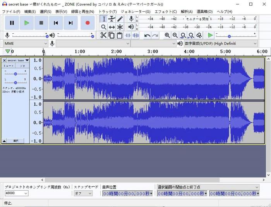Click the Silence selection icon
The width and height of the screenshot is (271, 207).
(x=135, y=35)
